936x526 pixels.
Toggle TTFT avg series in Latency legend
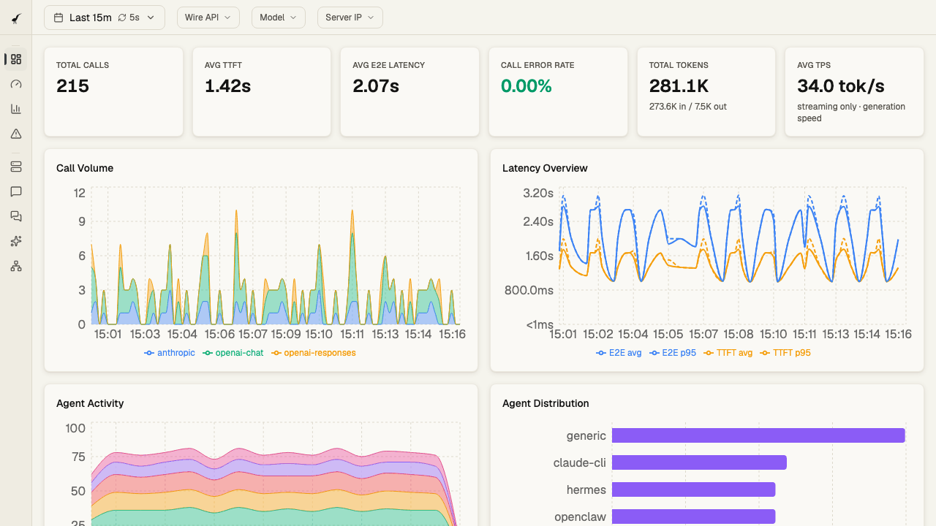(x=728, y=353)
